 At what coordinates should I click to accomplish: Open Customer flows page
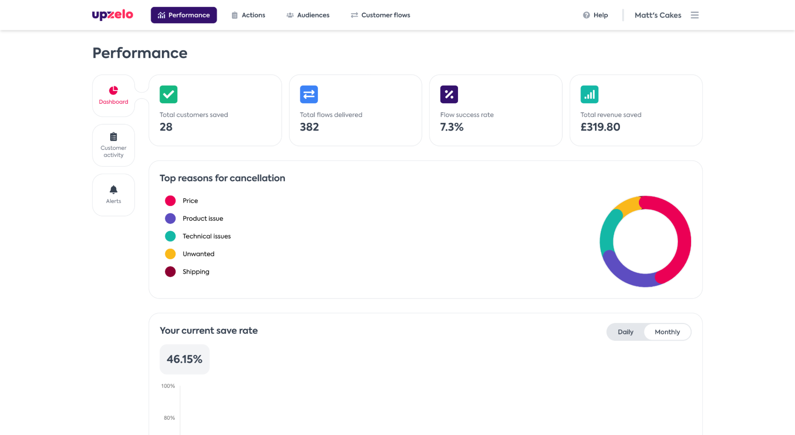coord(381,15)
